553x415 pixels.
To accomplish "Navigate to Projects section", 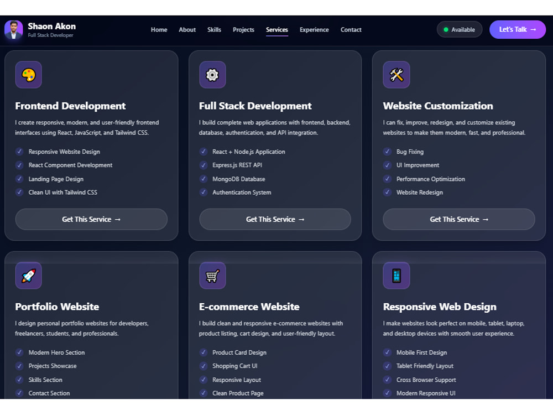I will point(243,30).
